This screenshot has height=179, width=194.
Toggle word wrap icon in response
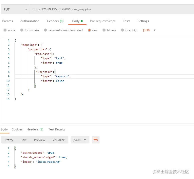point(96,140)
